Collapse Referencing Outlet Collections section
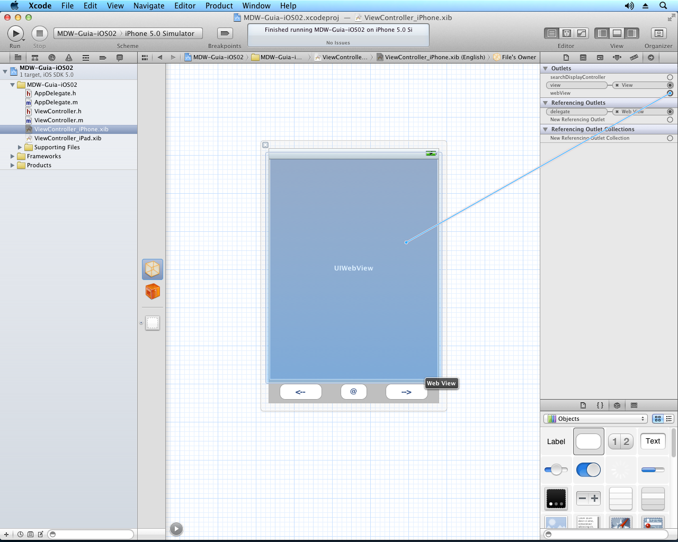 pos(546,129)
